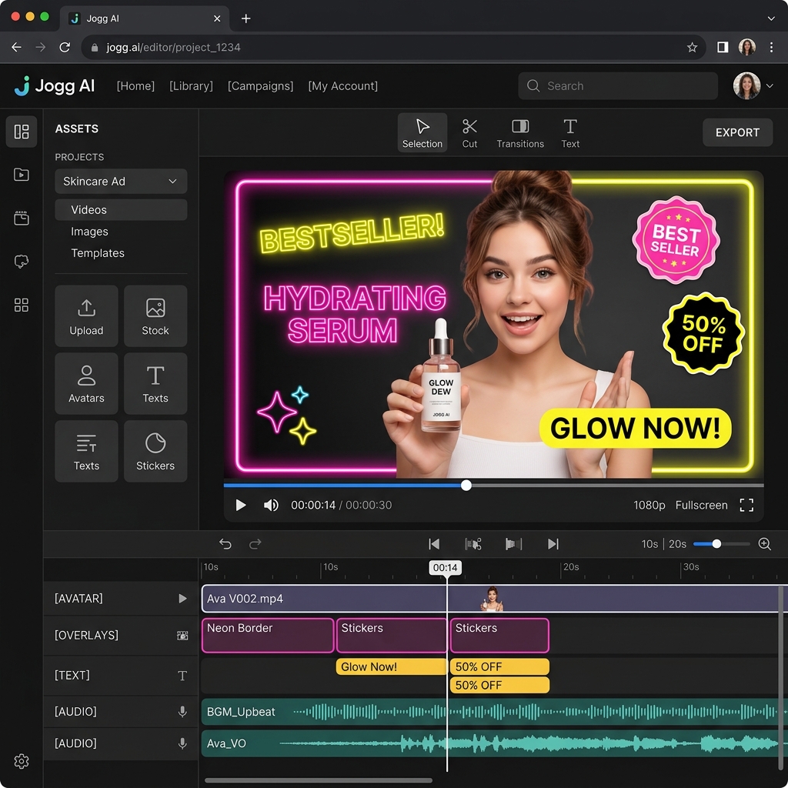Select Templates in the project list
This screenshot has height=788, width=788.
pos(98,252)
